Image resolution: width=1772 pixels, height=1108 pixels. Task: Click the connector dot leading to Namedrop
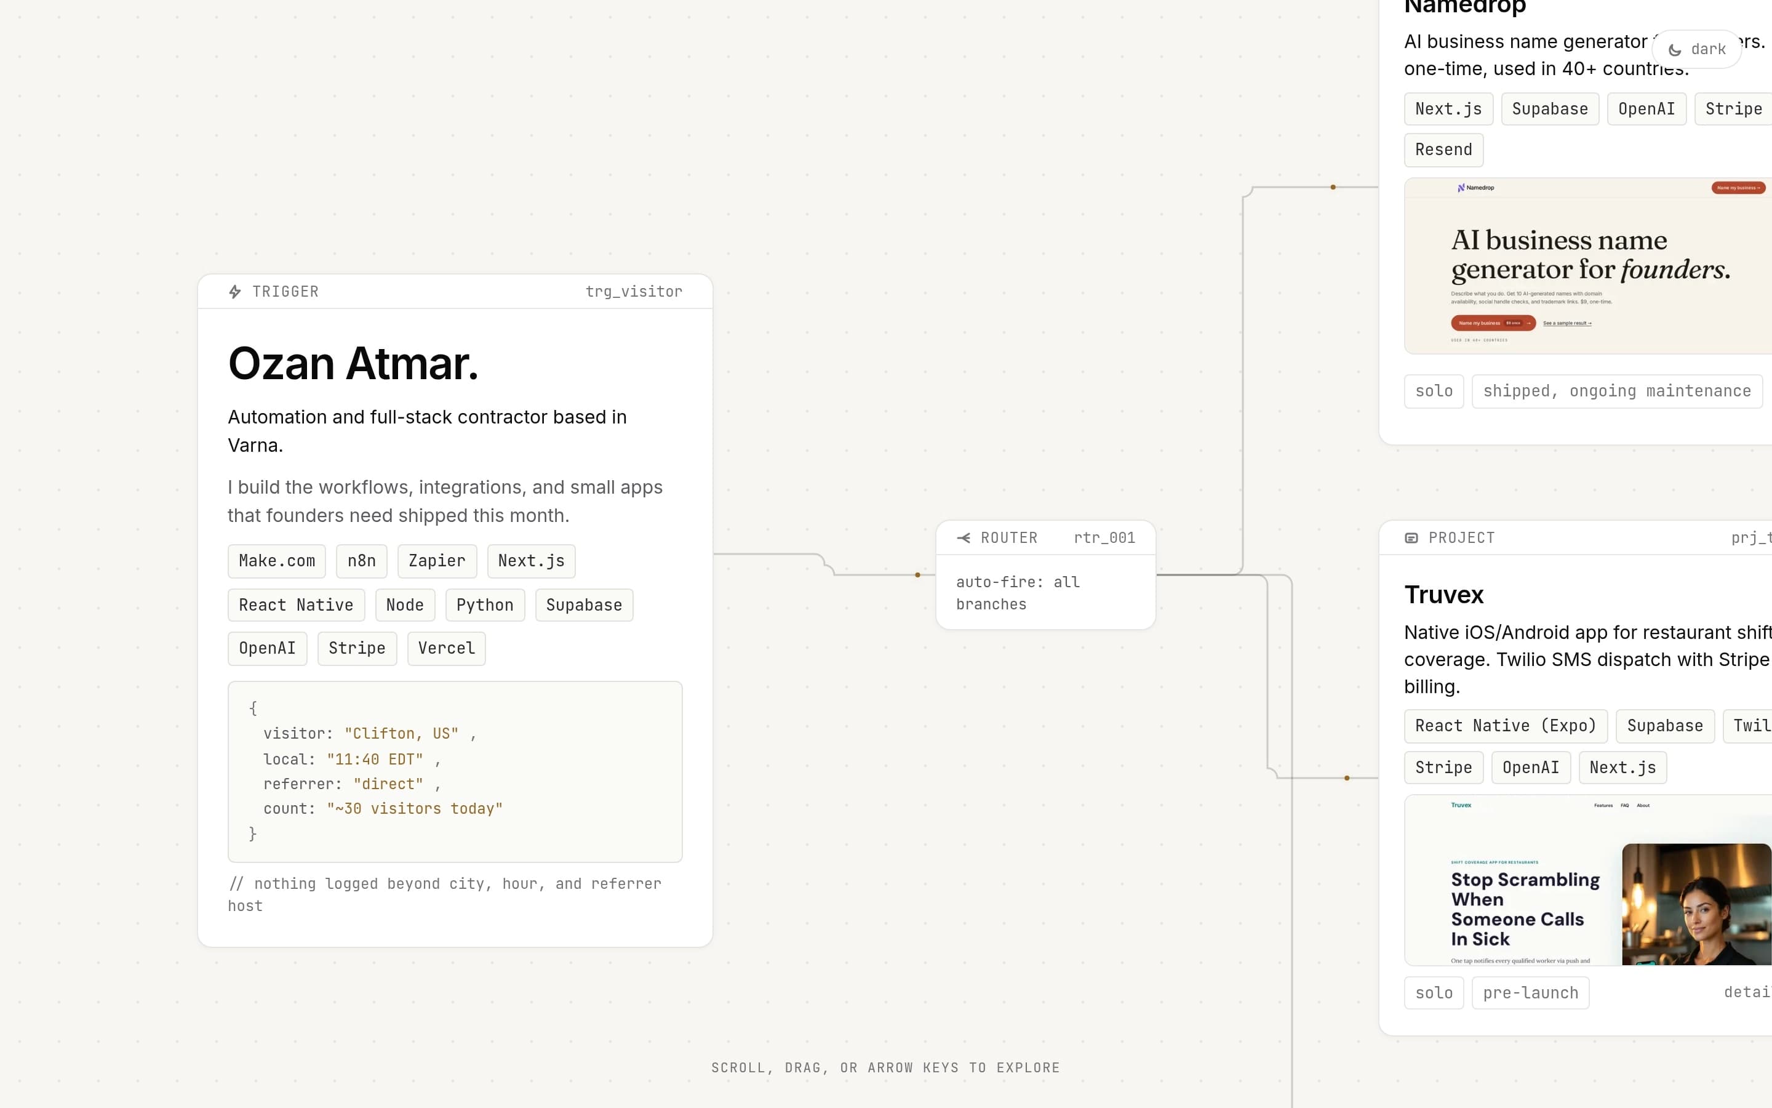pos(1333,188)
